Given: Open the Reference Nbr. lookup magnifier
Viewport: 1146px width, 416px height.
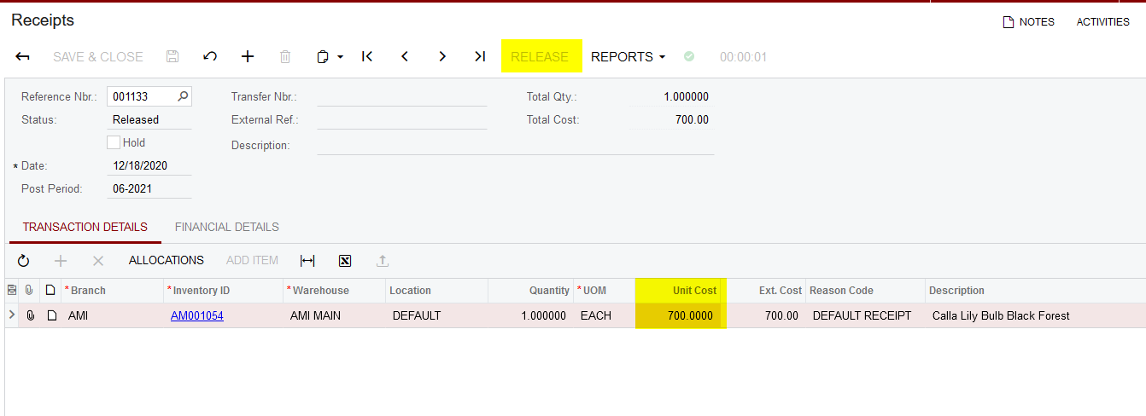Looking at the screenshot, I should (183, 96).
